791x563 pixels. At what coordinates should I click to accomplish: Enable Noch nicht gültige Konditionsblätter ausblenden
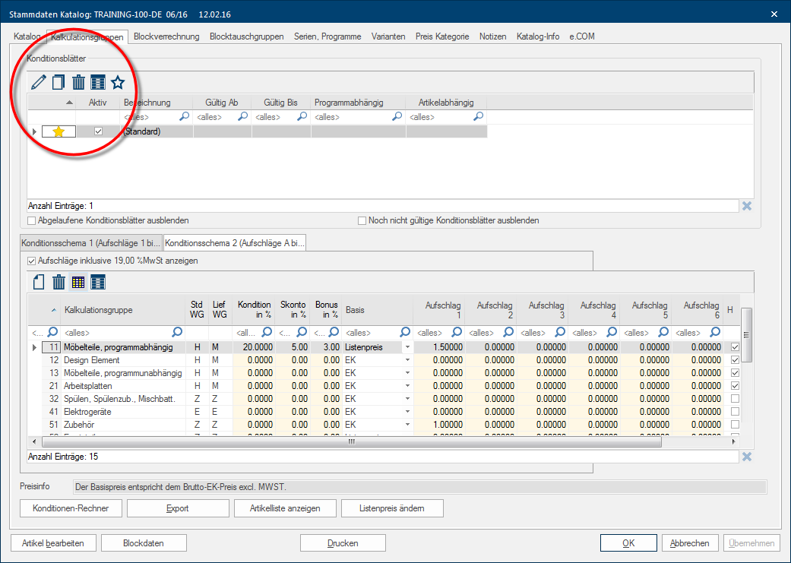[x=362, y=220]
